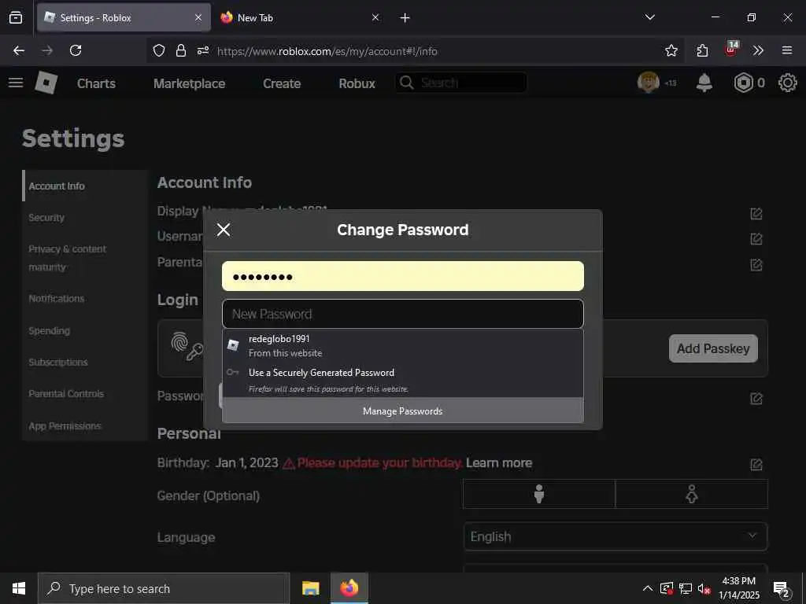
Task: Close the Settings - Roblox tab
Action: coord(198,17)
